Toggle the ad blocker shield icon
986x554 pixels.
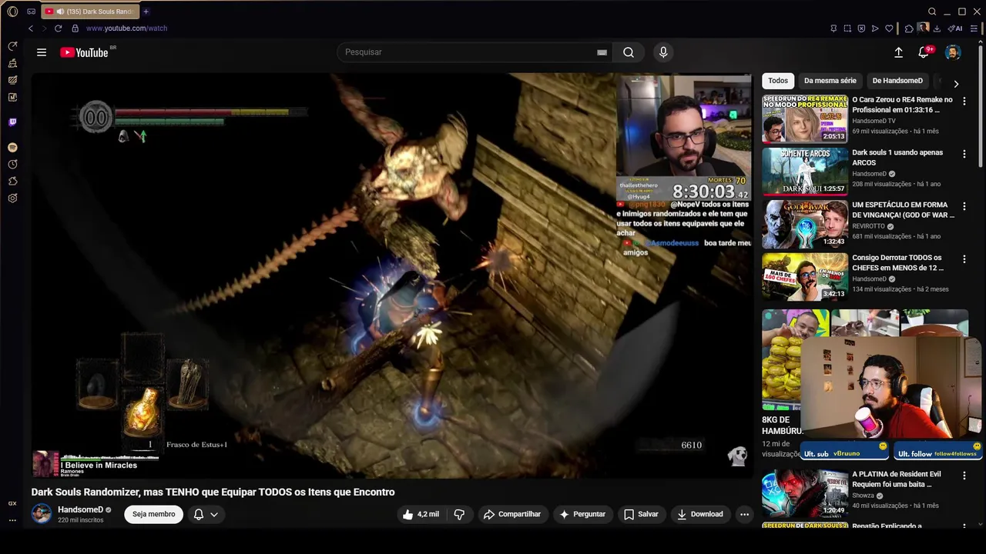(x=861, y=28)
